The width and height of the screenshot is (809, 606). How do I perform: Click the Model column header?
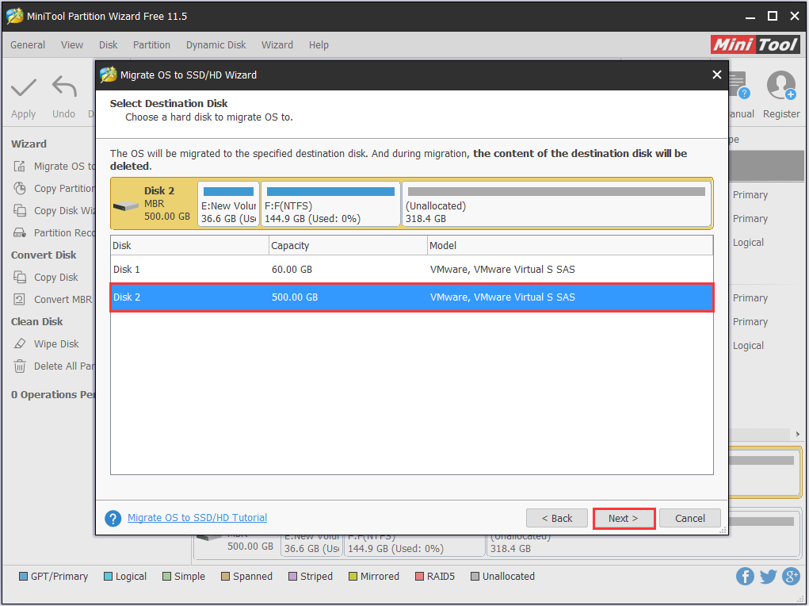point(570,245)
